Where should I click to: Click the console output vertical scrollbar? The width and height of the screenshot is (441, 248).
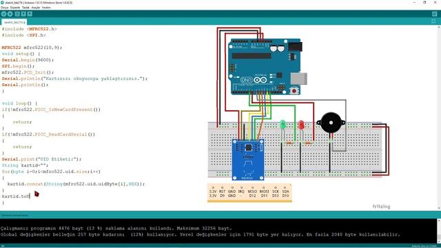click(439, 231)
